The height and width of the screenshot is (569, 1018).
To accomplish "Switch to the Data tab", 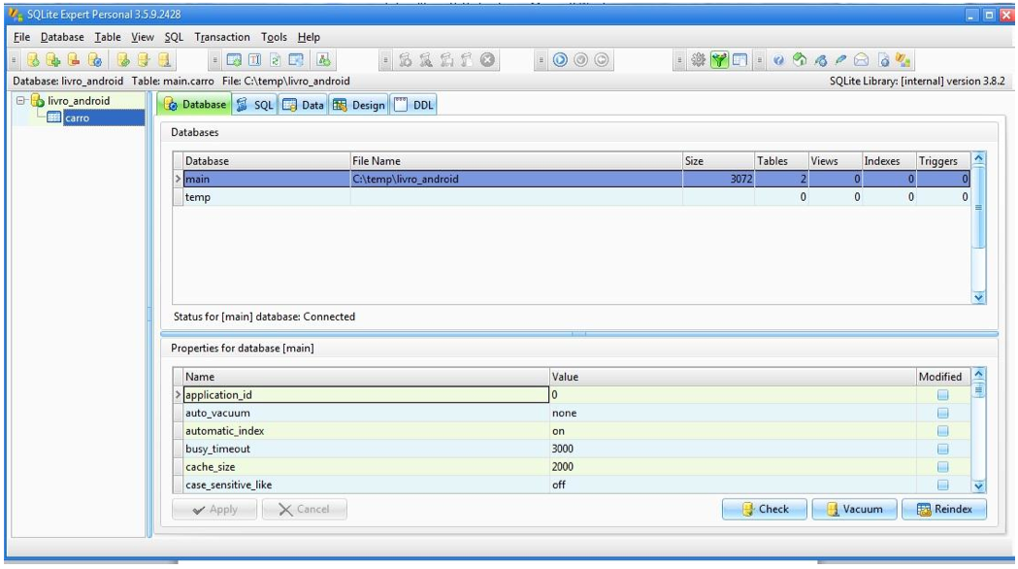I will [x=304, y=105].
